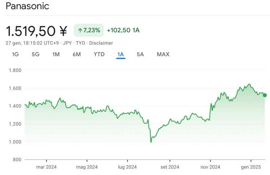Viewport: 270px width, 175px height.
Task: Click the nov 2024 axis label
Action: pyautogui.click(x=210, y=167)
